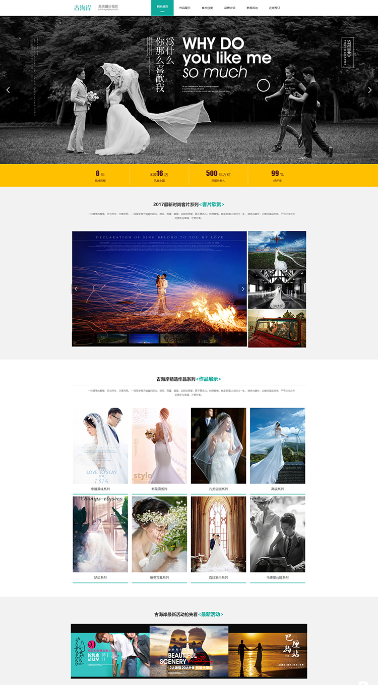Open the 网站首页 navigation tab
The image size is (378, 685).
[162, 8]
